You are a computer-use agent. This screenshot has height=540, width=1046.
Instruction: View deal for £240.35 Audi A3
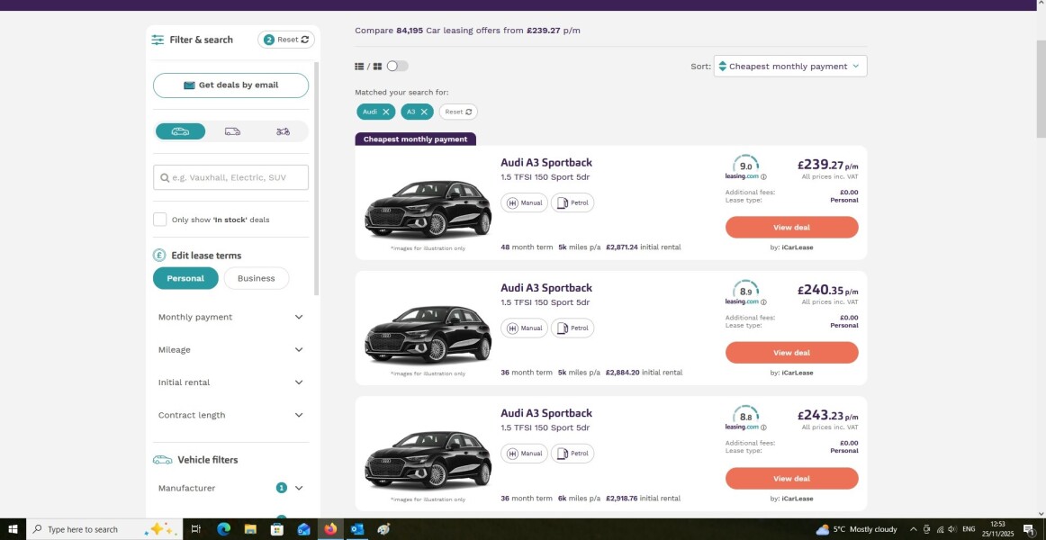(x=792, y=353)
